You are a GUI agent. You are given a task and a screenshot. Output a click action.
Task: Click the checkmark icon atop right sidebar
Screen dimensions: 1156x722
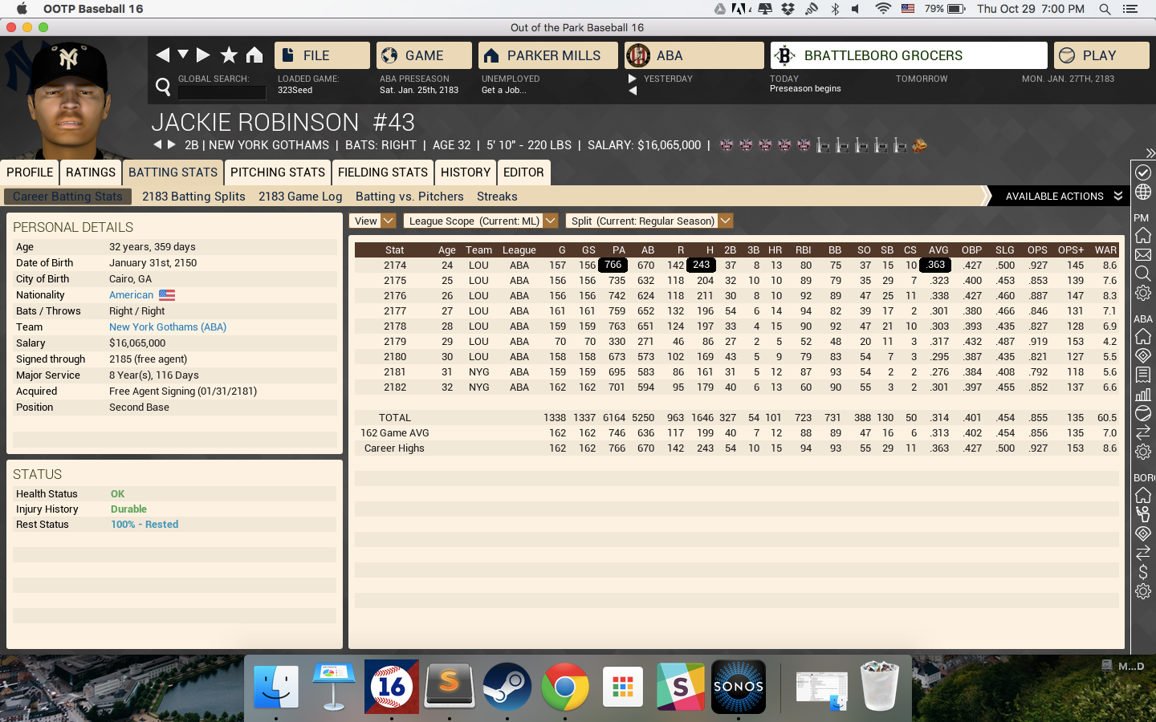(x=1143, y=172)
